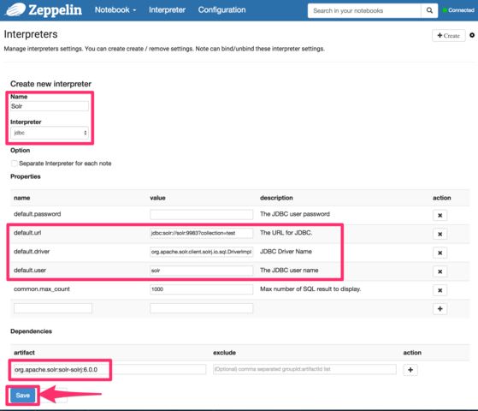Expand the Notebook menu
This screenshot has width=478, height=411.
pyautogui.click(x=115, y=10)
